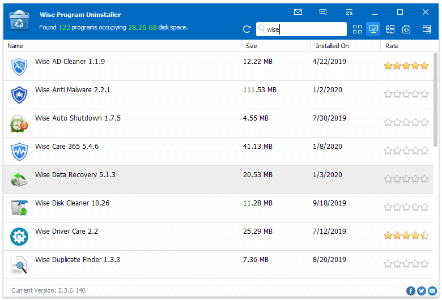Image resolution: width=442 pixels, height=300 pixels.
Task: Click the '9/18/2019' install date
Action: click(329, 203)
